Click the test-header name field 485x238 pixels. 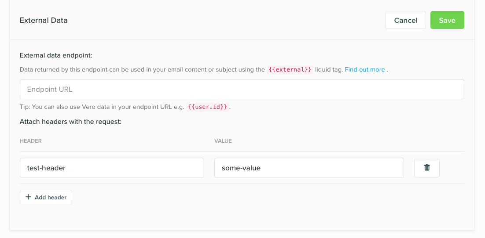pos(112,168)
